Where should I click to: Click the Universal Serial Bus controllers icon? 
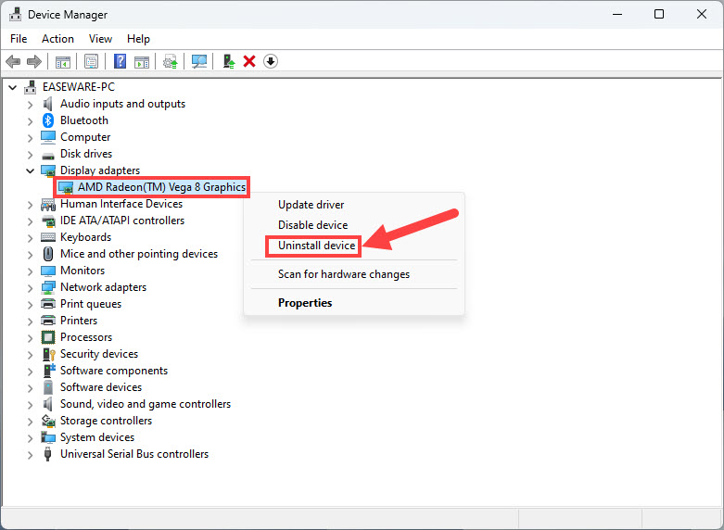[47, 454]
